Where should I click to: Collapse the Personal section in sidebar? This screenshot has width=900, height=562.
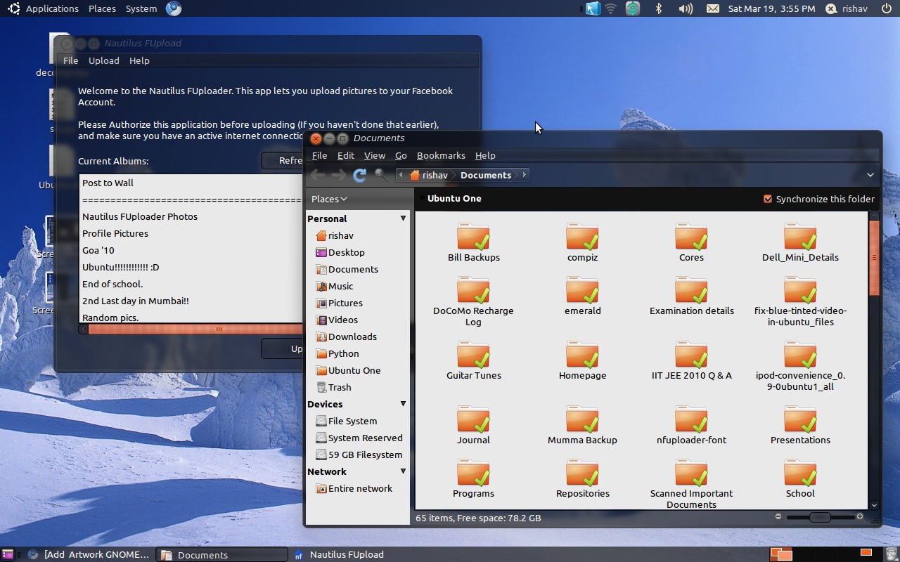click(x=403, y=218)
